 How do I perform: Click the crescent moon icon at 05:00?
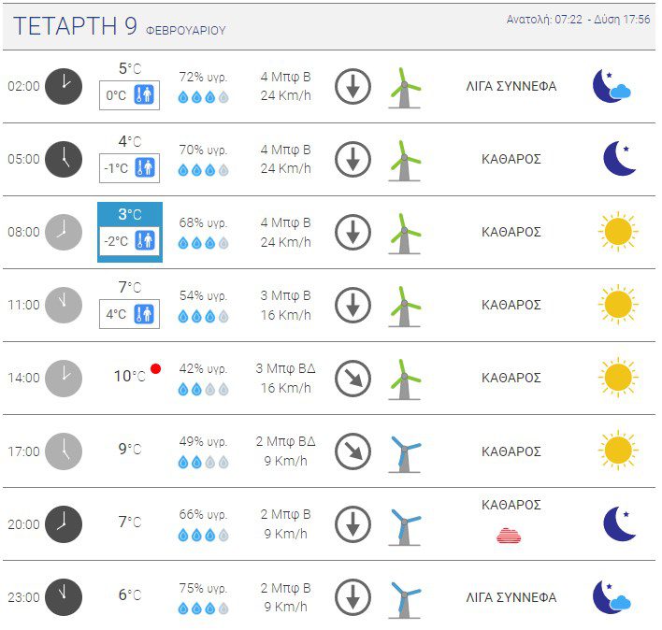coord(619,159)
